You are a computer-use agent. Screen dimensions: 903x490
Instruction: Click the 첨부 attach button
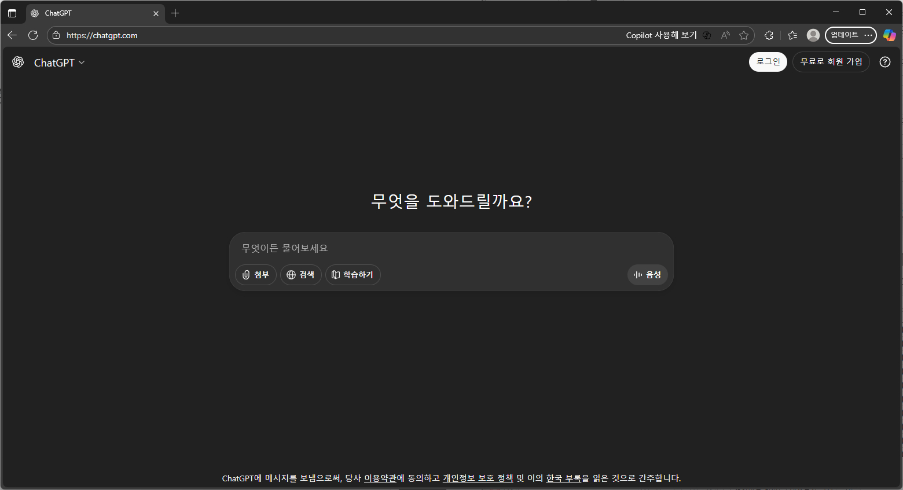(x=256, y=275)
